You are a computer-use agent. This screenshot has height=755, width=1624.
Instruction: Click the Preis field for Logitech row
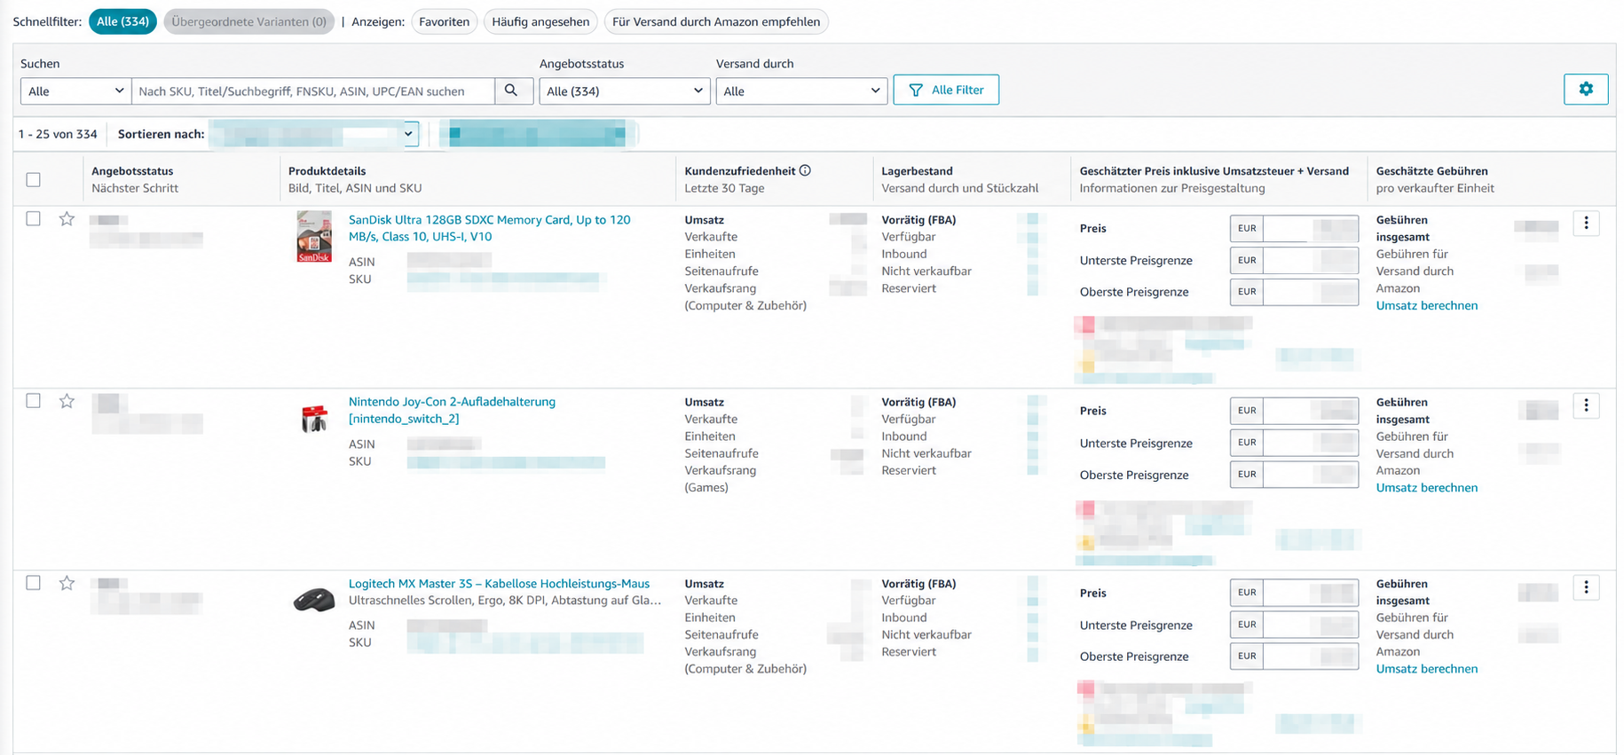[1311, 593]
